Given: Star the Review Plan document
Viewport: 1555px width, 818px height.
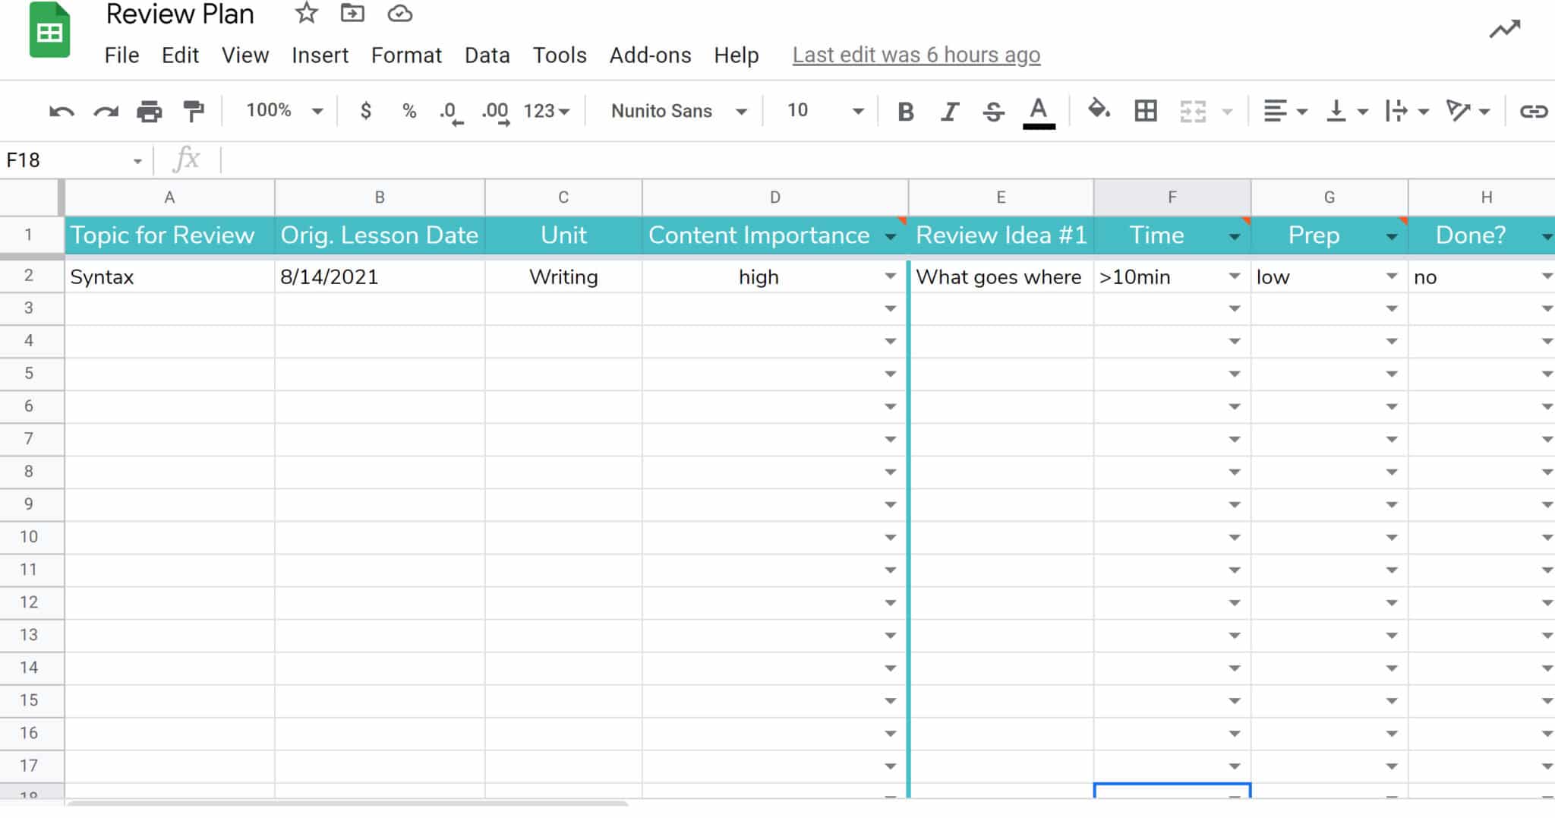Looking at the screenshot, I should [x=306, y=13].
